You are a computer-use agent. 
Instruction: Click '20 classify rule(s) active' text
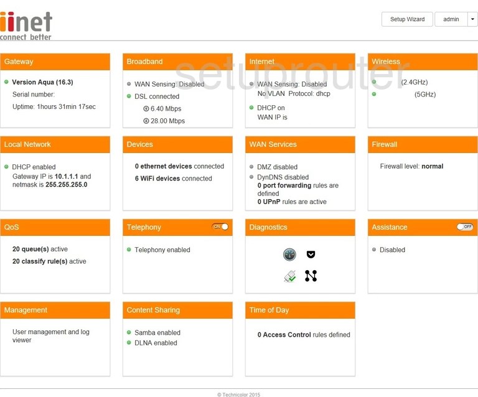coord(49,261)
